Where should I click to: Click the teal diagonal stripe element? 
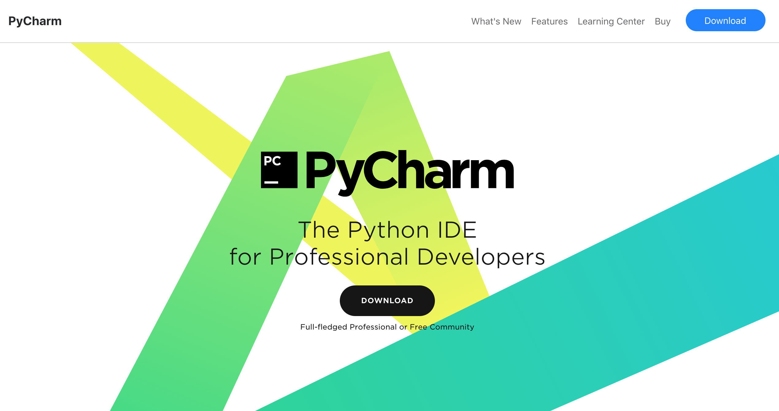pos(618,309)
